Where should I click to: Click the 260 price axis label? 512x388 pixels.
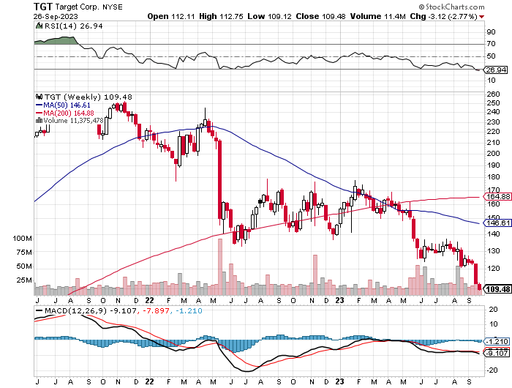(x=493, y=94)
